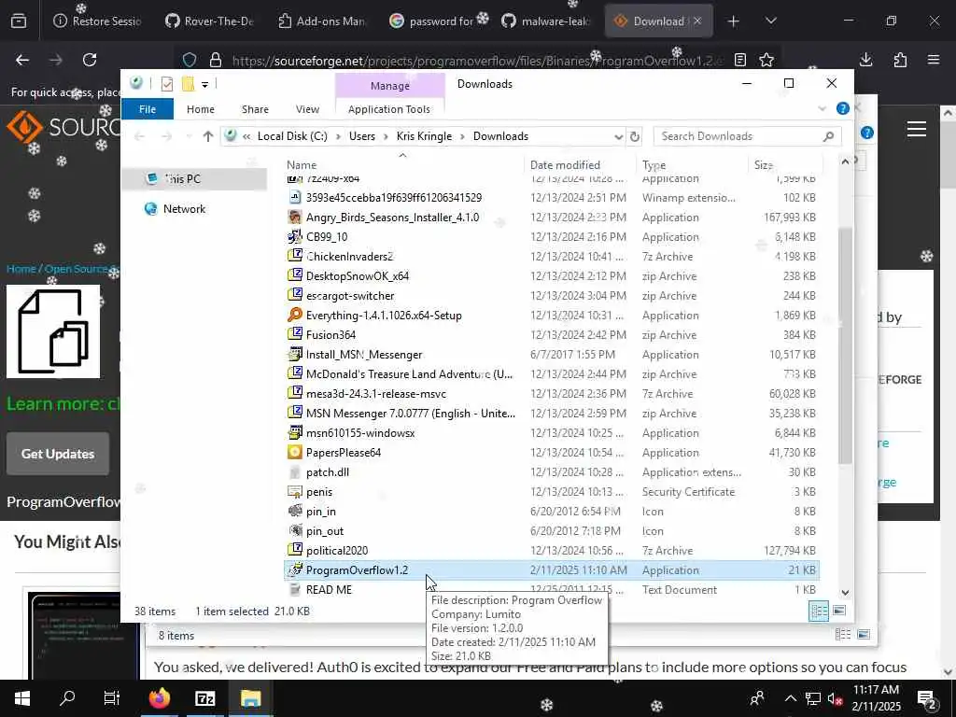The width and height of the screenshot is (956, 717).
Task: Open 7-Zip from the taskbar
Action: pyautogui.click(x=204, y=698)
